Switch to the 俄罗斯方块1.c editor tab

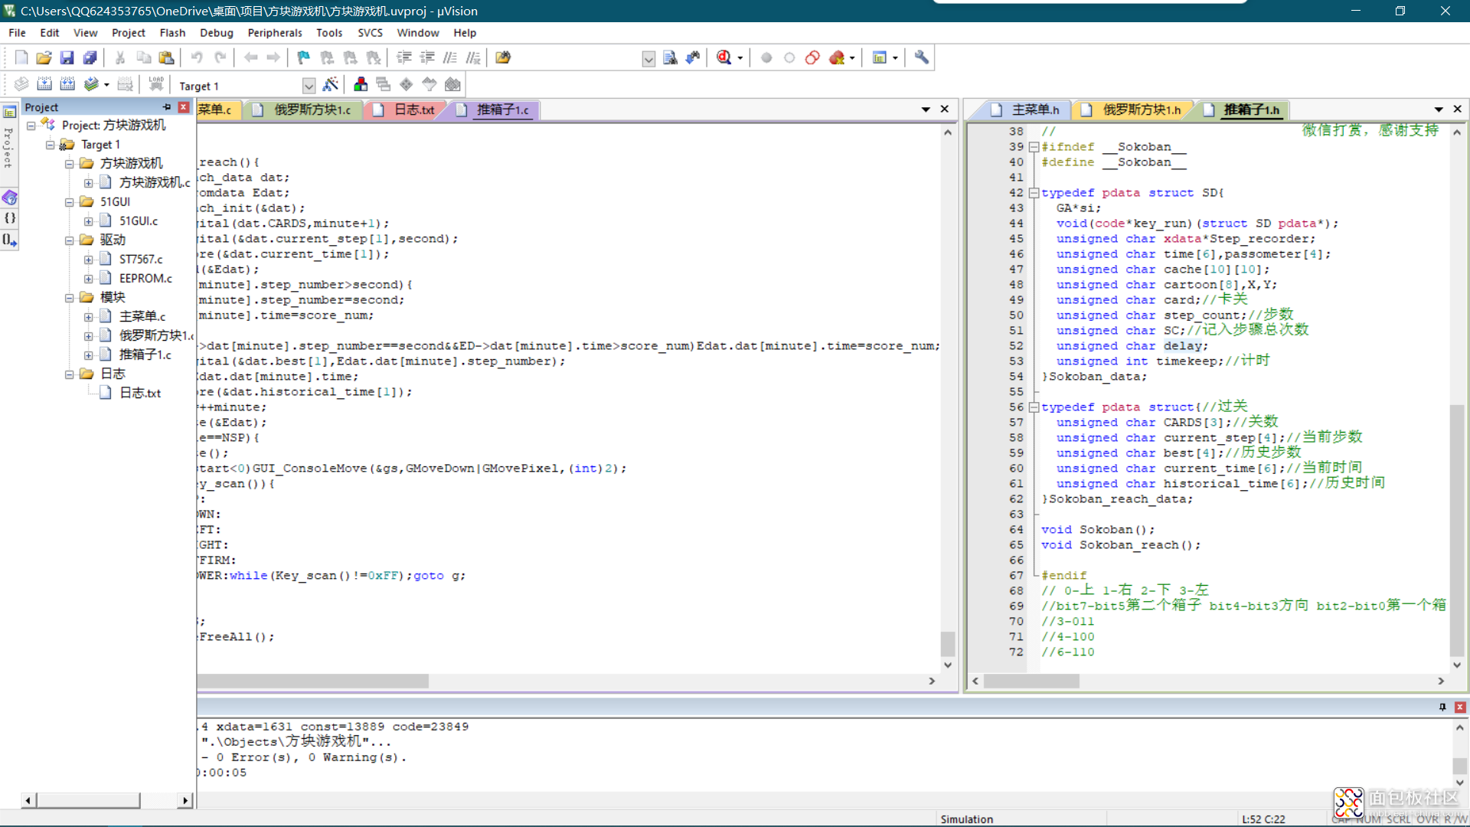(304, 110)
